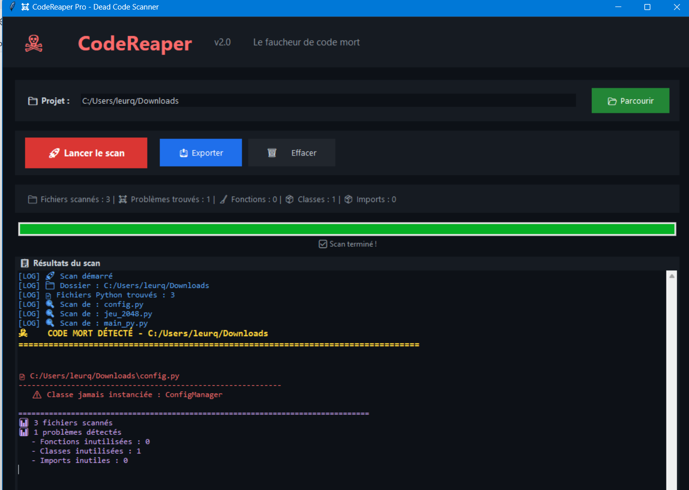
Task: Click the feather icon in the title bar
Action: (13, 7)
